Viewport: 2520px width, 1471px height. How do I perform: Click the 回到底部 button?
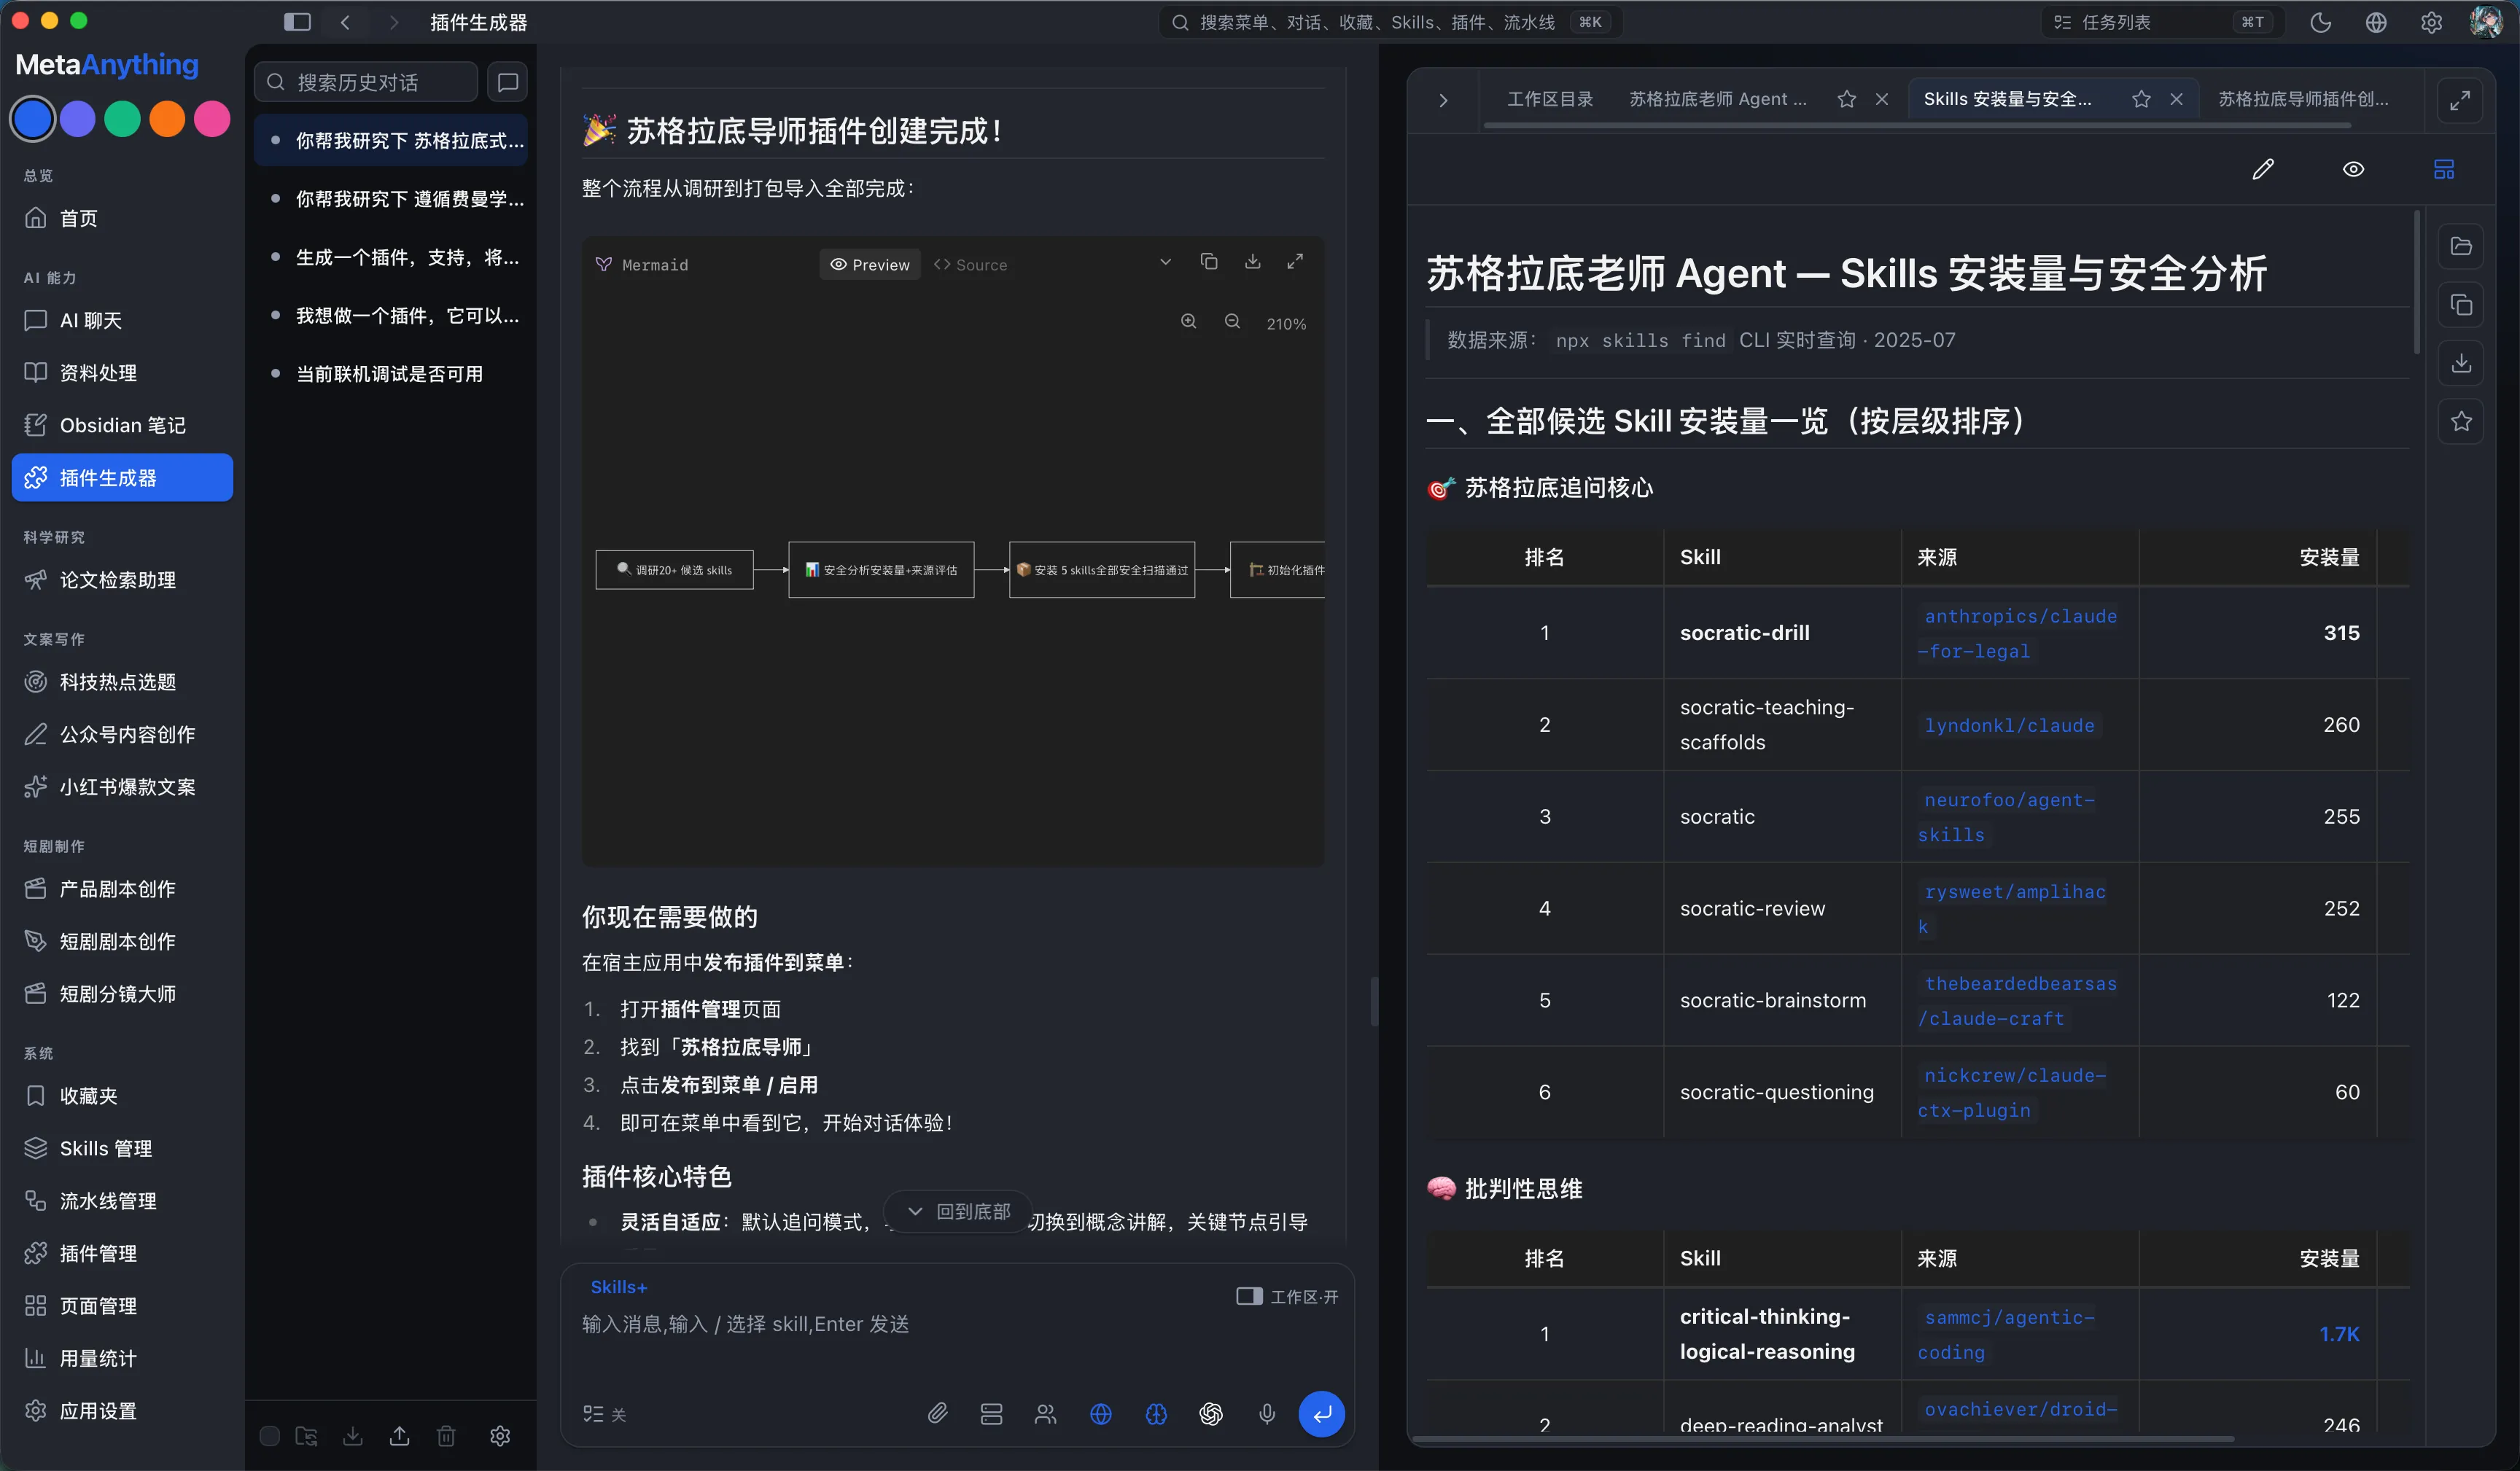click(x=959, y=1211)
